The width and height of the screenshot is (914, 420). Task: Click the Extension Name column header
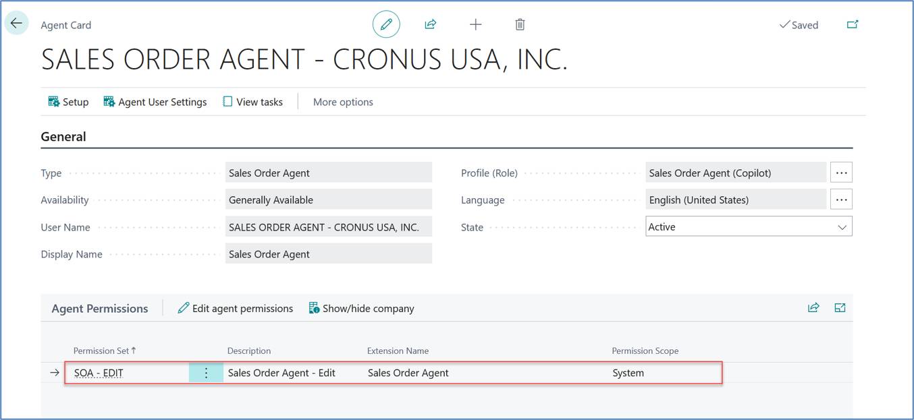click(x=398, y=351)
